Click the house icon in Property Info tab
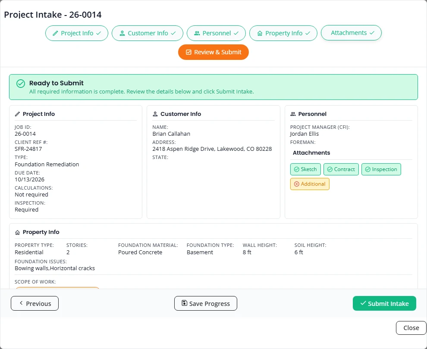 [x=260, y=33]
